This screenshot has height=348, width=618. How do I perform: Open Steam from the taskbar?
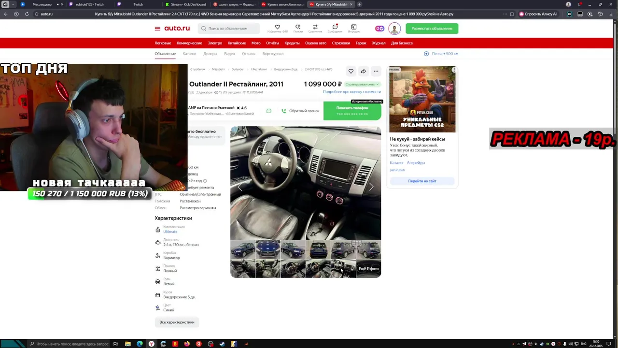(222, 344)
